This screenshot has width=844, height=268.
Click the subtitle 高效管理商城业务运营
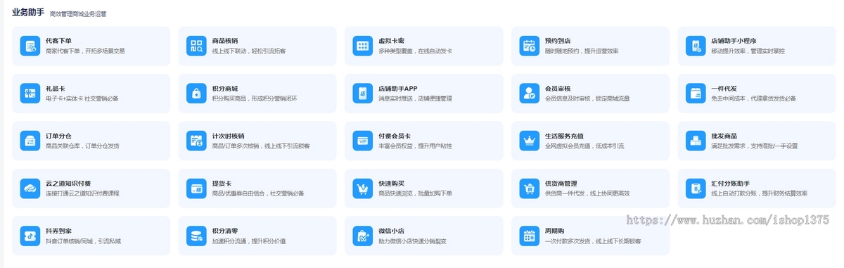coord(79,13)
